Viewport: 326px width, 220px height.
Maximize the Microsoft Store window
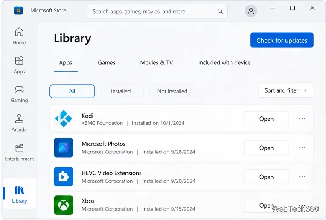[292, 8]
